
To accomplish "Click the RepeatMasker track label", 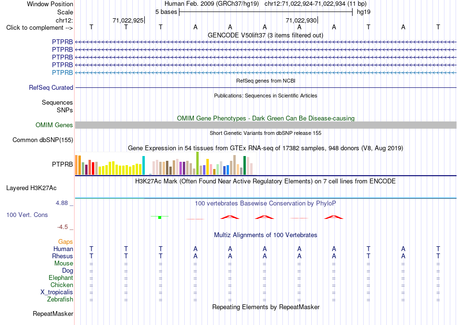I will [x=53, y=313].
